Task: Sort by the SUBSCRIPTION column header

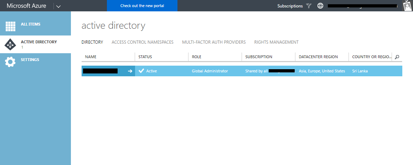Action: pos(259,57)
